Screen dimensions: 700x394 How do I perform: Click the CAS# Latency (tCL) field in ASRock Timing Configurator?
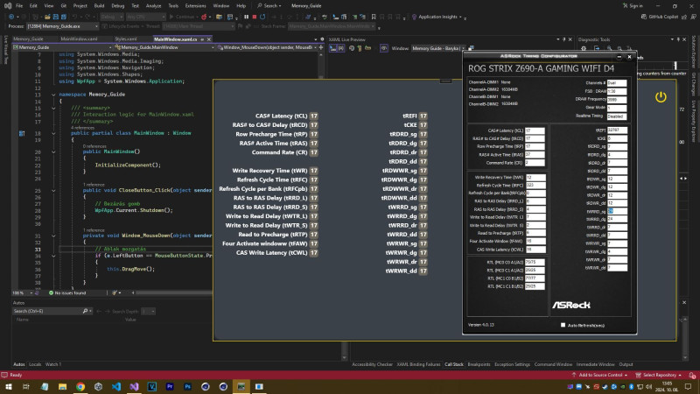click(535, 130)
